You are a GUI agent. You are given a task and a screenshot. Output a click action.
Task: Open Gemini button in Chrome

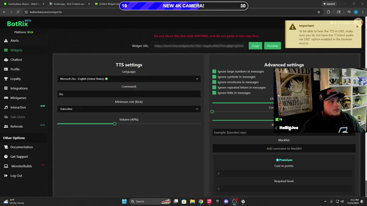click(x=329, y=4)
